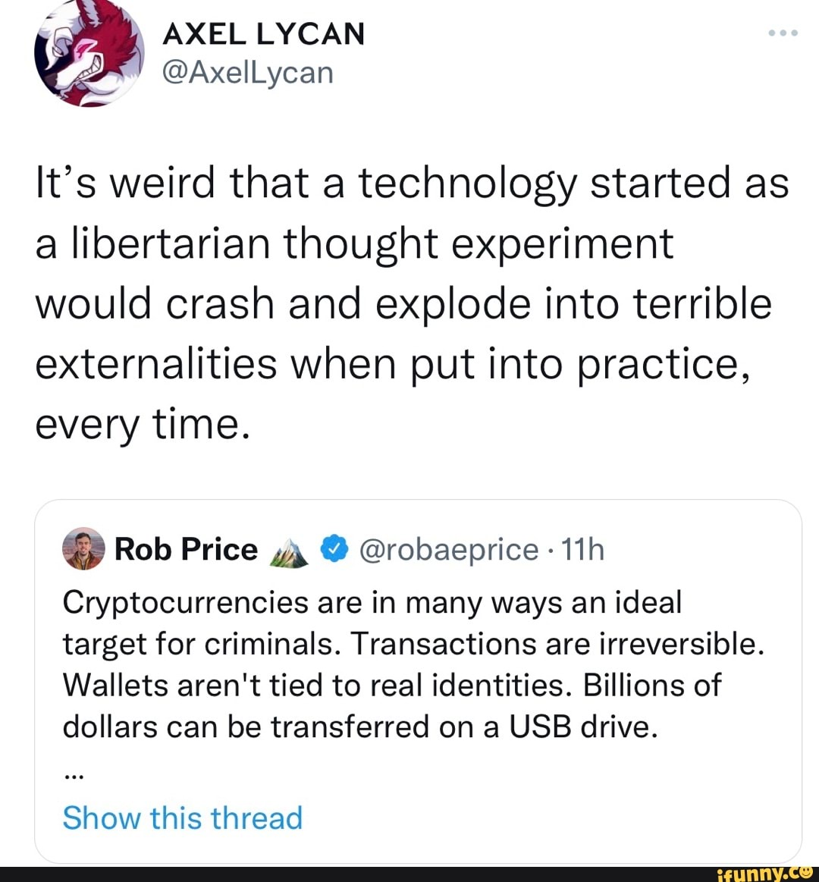
Task: Select the Rob Price display name
Action: click(186, 549)
